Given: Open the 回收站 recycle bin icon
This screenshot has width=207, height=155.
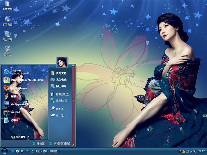Looking at the screenshot, I should pyautogui.click(x=7, y=51).
